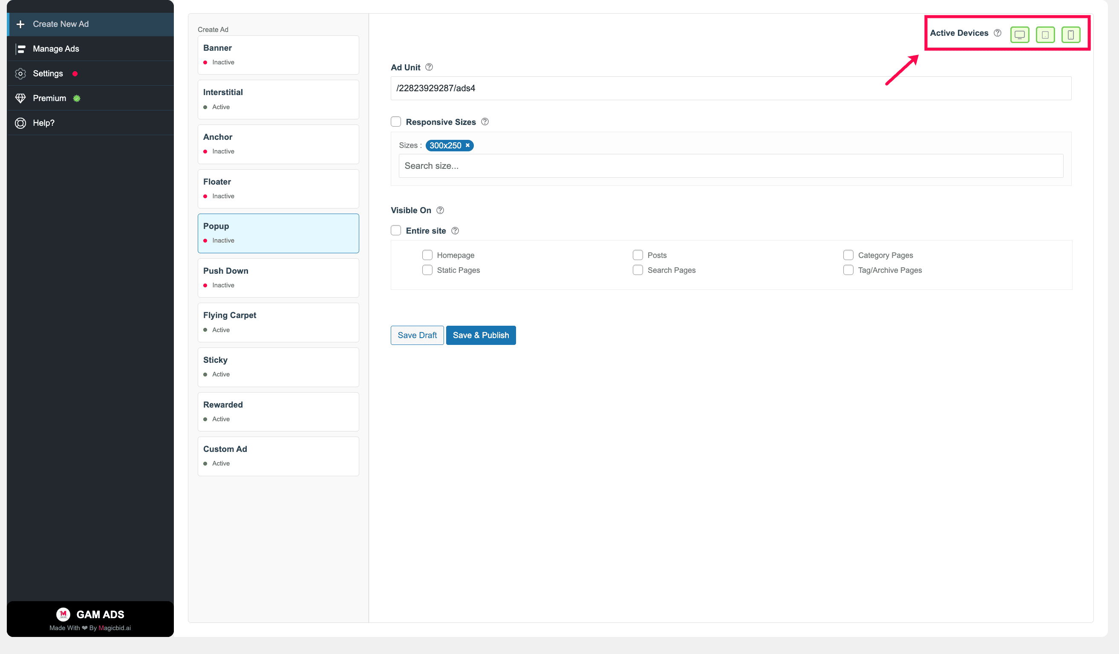Screen dimensions: 1119x654
Task: Open the Ad Unit help icon
Action: [x=429, y=67]
